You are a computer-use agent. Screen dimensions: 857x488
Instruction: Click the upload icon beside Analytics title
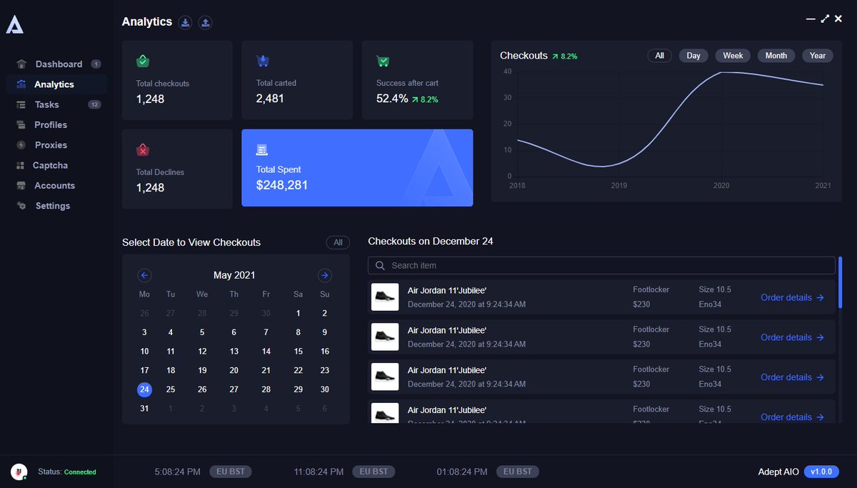click(205, 22)
